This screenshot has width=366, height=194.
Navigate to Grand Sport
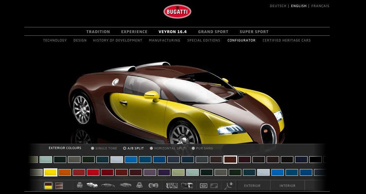click(213, 32)
